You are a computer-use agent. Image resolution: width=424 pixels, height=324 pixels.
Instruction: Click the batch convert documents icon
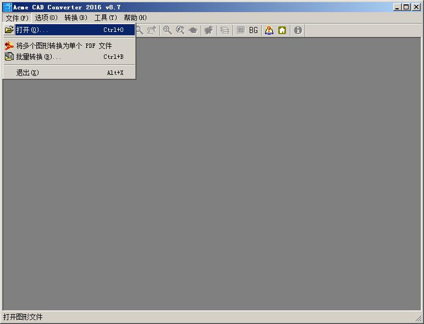9,57
